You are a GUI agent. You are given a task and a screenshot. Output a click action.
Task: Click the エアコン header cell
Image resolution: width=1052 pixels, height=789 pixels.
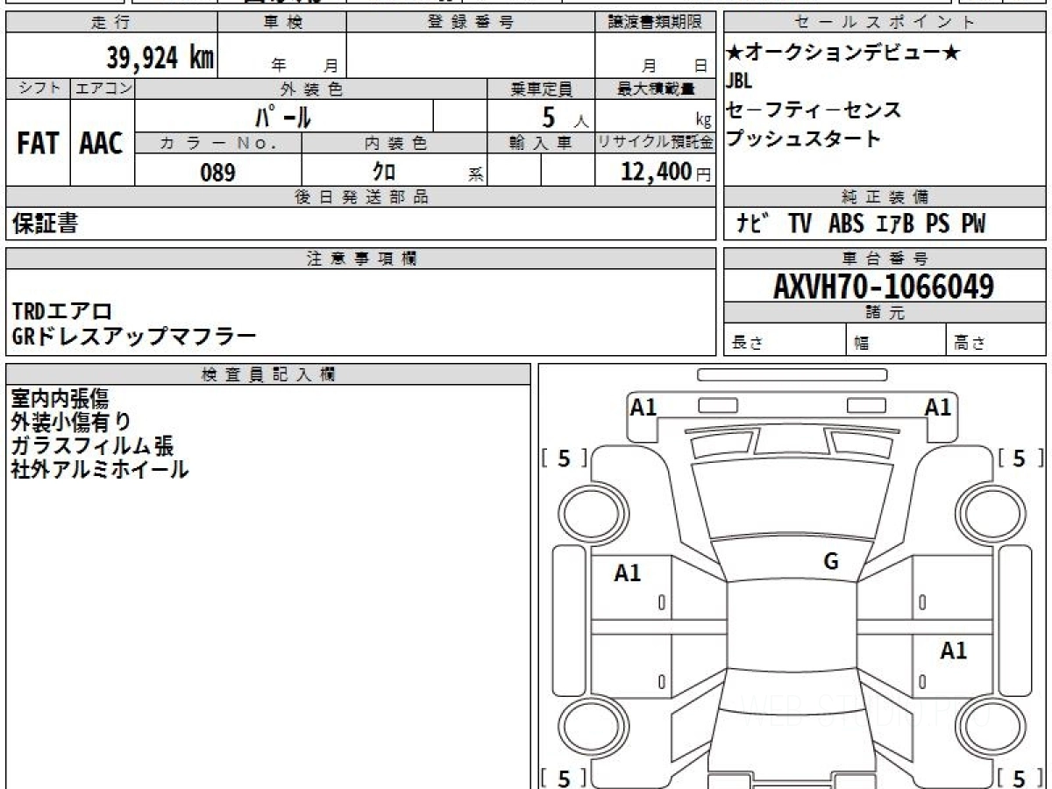coord(103,89)
